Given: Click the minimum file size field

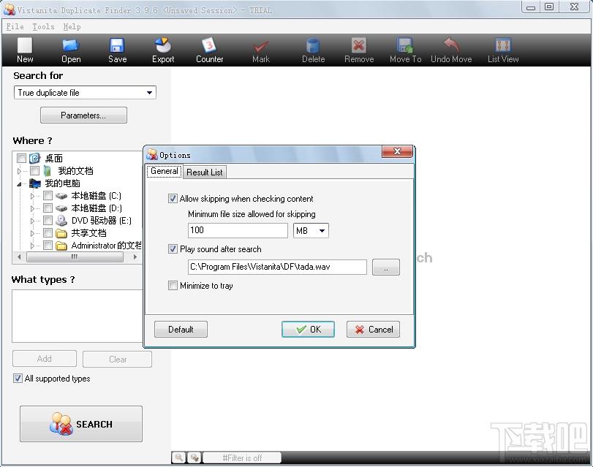Looking at the screenshot, I should [x=238, y=230].
